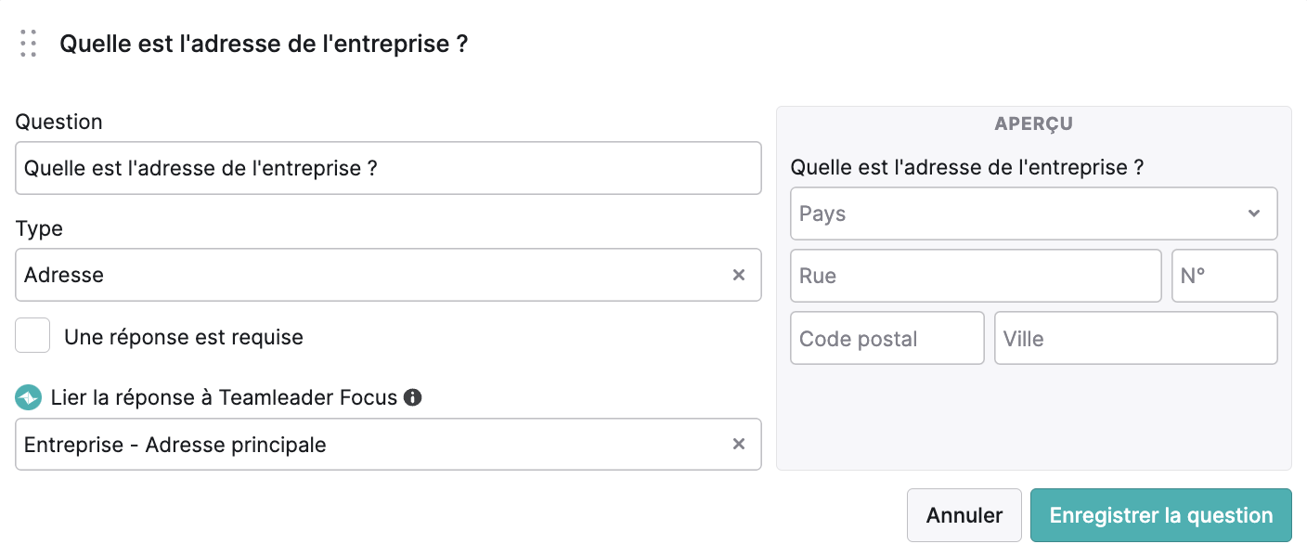Click the info icon next to Teamleader Focus
Image resolution: width=1307 pixels, height=557 pixels.
413,397
